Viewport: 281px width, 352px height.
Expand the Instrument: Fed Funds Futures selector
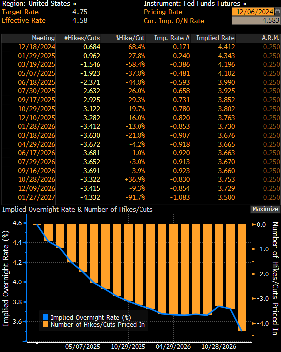tap(195, 4)
